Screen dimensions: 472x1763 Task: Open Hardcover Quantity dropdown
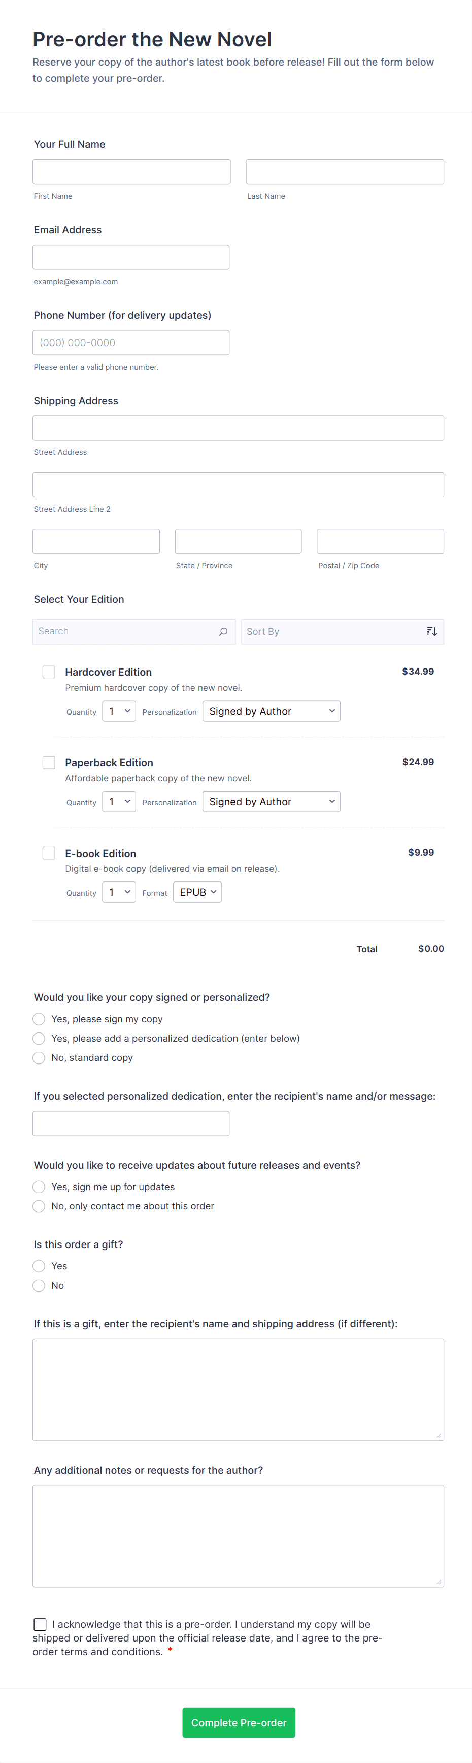coord(119,711)
